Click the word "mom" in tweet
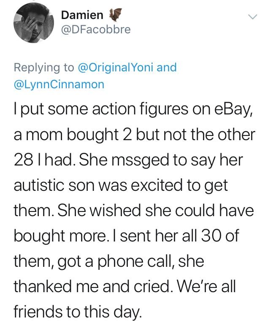Screen dimensions: 270x331 pyautogui.click(x=46, y=136)
